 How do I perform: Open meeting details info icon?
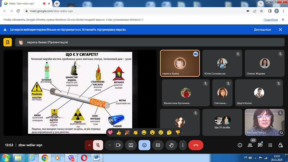(240, 145)
